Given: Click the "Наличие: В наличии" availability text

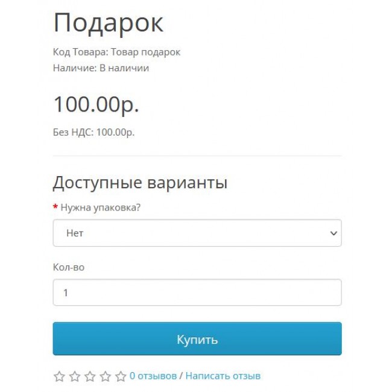Looking at the screenshot, I should click(x=101, y=68).
